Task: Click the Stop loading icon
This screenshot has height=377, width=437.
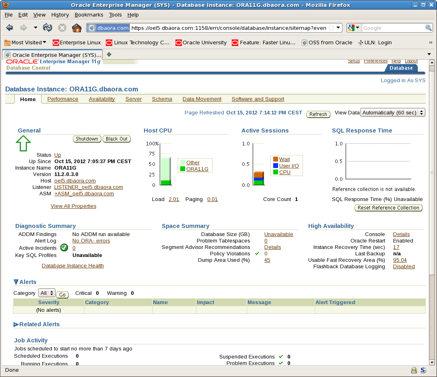Action: click(x=62, y=28)
